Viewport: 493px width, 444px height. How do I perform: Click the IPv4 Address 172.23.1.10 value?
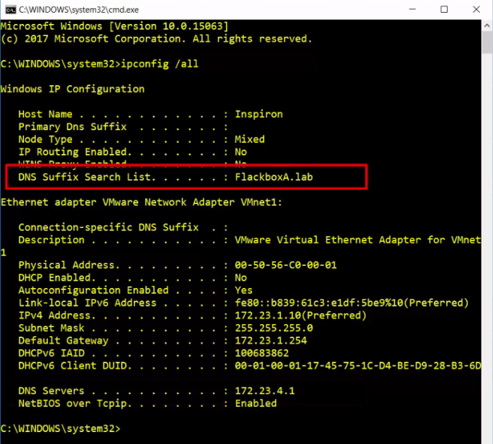point(300,315)
